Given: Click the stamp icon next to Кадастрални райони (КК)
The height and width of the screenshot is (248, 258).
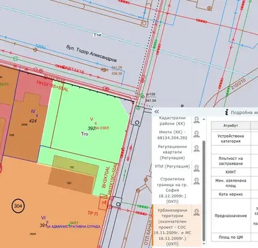Looking at the screenshot, I should (x=197, y=120).
